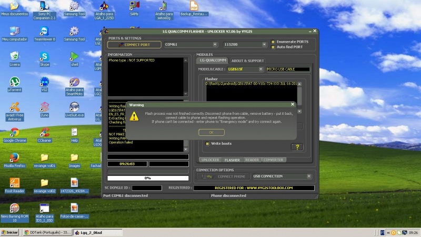
Task: Launch Nero Burning ROM 10
Action: coord(15,213)
